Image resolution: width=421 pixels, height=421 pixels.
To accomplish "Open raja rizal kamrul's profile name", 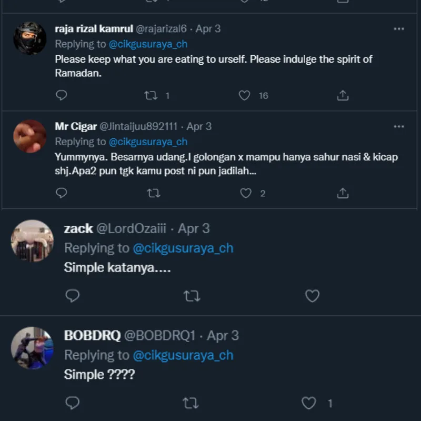I will 94,29.
